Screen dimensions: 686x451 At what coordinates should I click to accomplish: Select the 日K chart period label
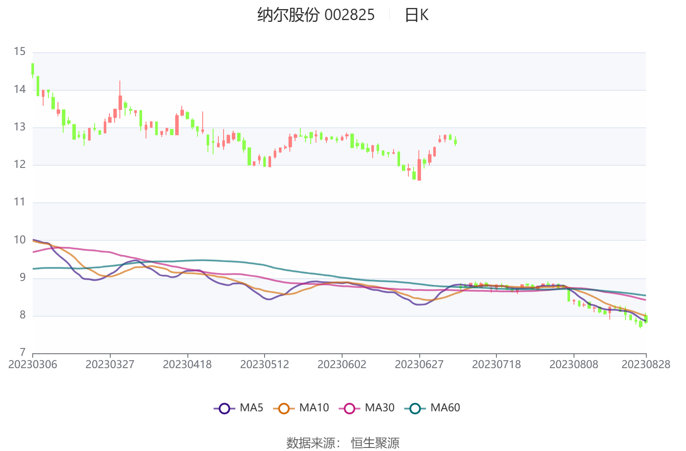[x=416, y=15]
